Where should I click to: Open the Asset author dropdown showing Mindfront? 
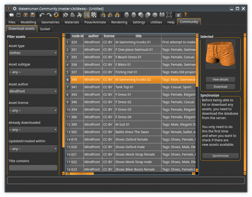33,91
